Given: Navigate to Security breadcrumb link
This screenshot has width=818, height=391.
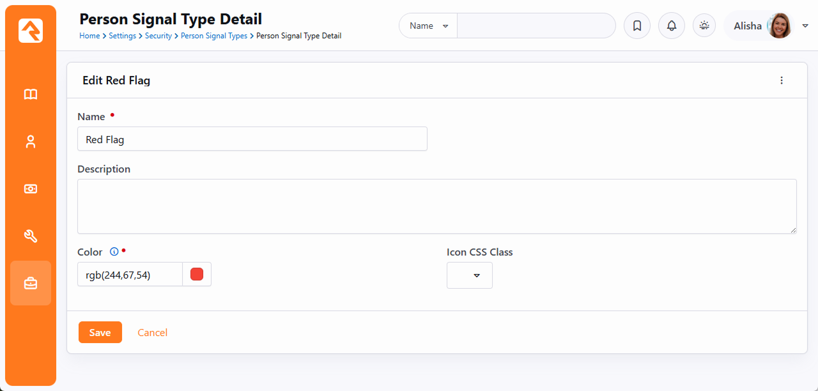Looking at the screenshot, I should click(158, 36).
